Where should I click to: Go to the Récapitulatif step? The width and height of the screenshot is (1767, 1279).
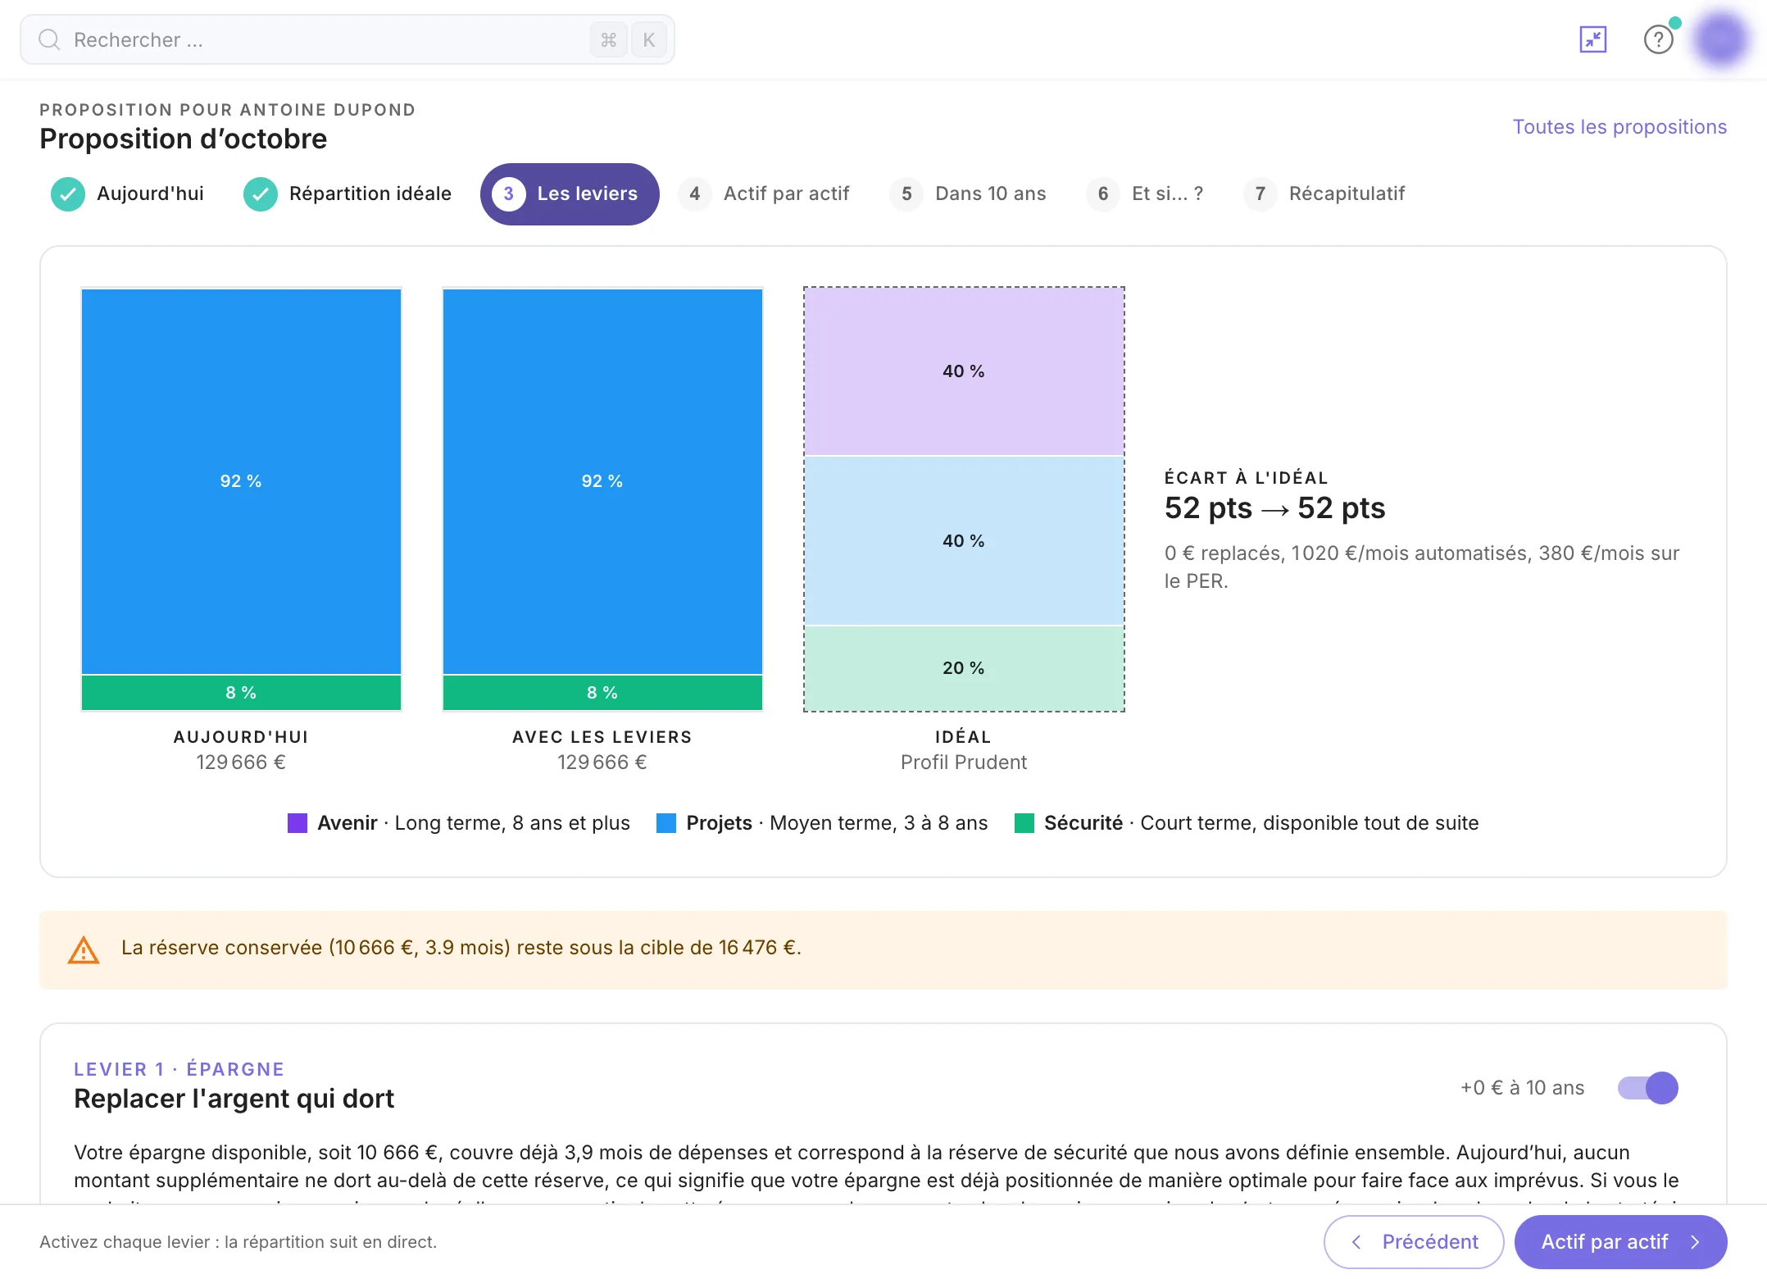1324,194
